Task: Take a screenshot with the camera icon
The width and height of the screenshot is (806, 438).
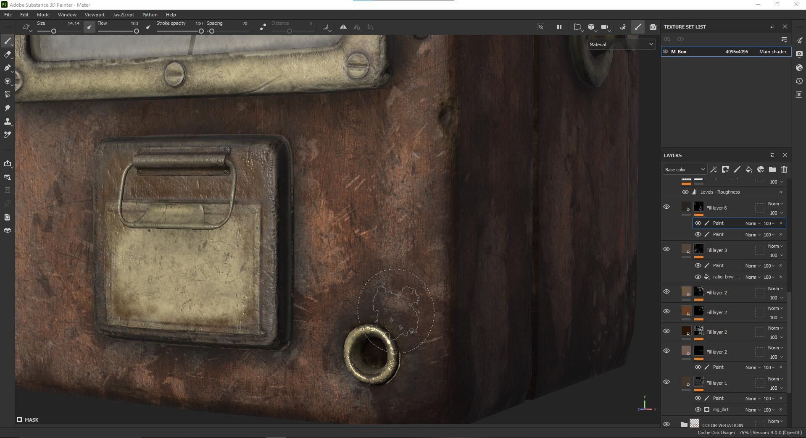Action: (x=653, y=26)
